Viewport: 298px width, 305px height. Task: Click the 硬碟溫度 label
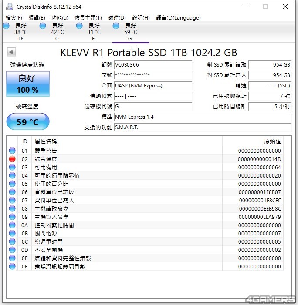(x=27, y=107)
